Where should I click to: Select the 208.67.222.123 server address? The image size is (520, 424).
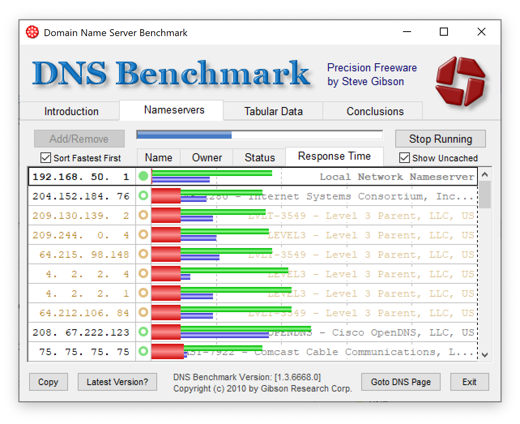point(81,332)
